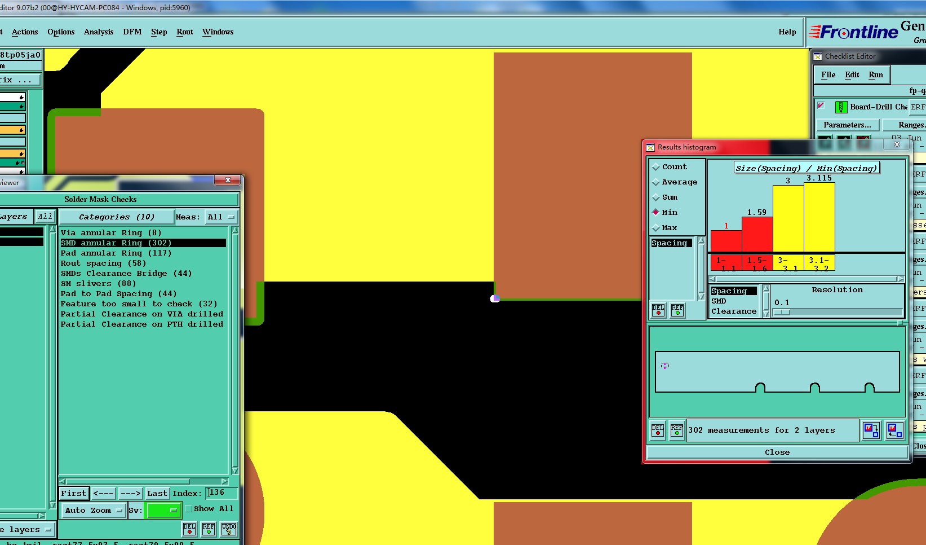
Task: Open the Help menu
Action: 787,32
